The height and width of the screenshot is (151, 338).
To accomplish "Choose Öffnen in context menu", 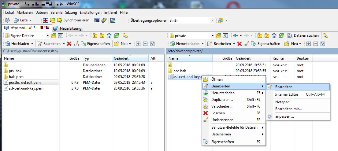I will 233,79.
